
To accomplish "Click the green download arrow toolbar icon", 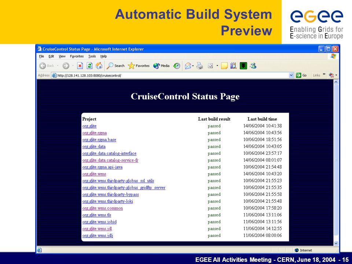I will click(x=243, y=66).
